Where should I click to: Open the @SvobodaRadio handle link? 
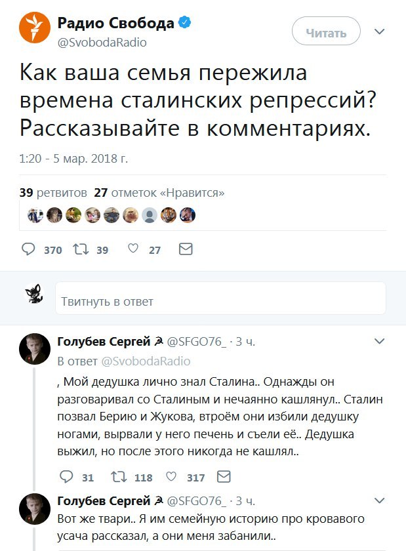pyautogui.click(x=102, y=43)
